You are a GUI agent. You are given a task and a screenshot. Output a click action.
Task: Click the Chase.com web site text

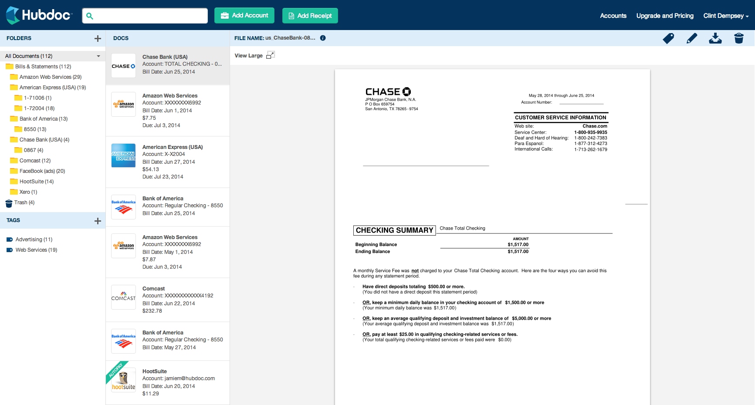point(595,126)
